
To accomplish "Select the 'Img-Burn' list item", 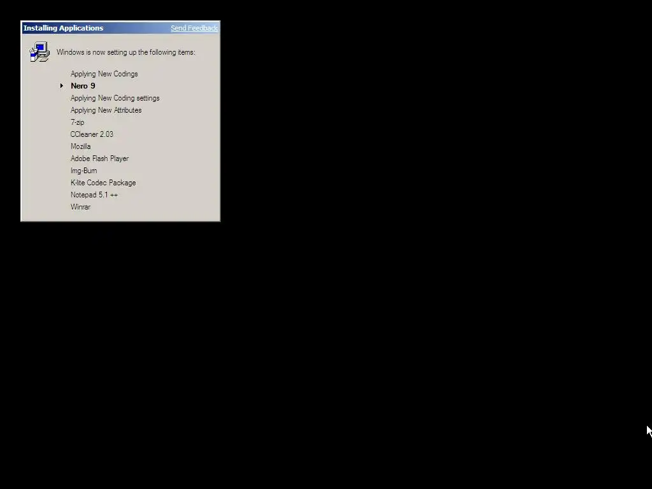I will 83,171.
